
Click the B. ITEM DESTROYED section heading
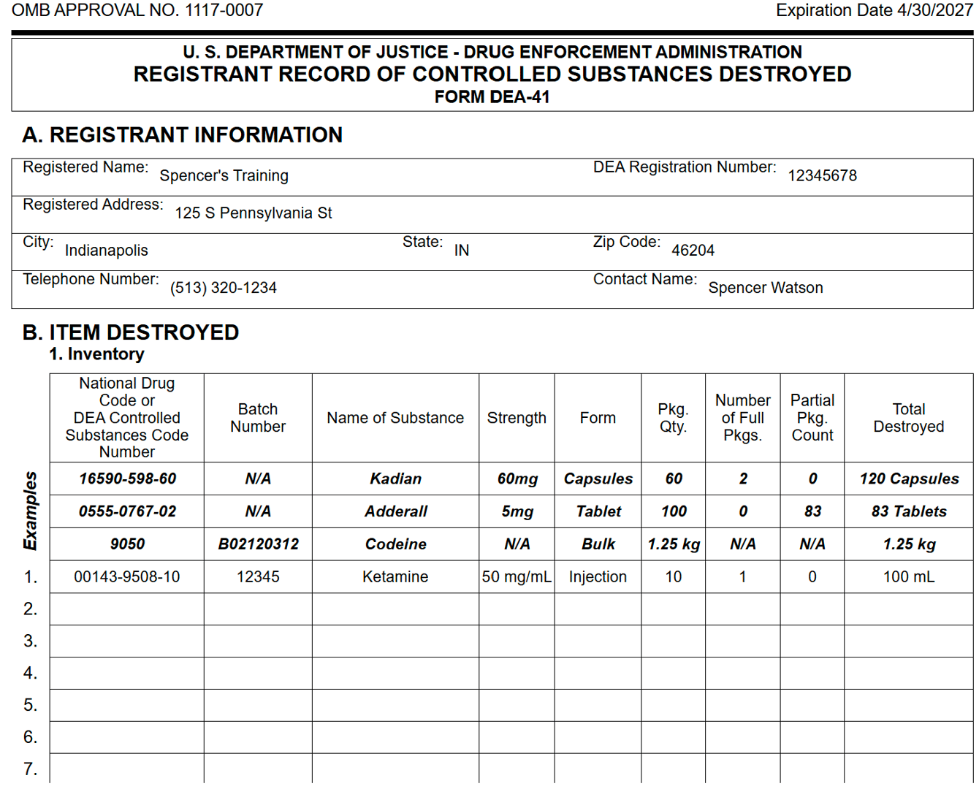point(131,332)
